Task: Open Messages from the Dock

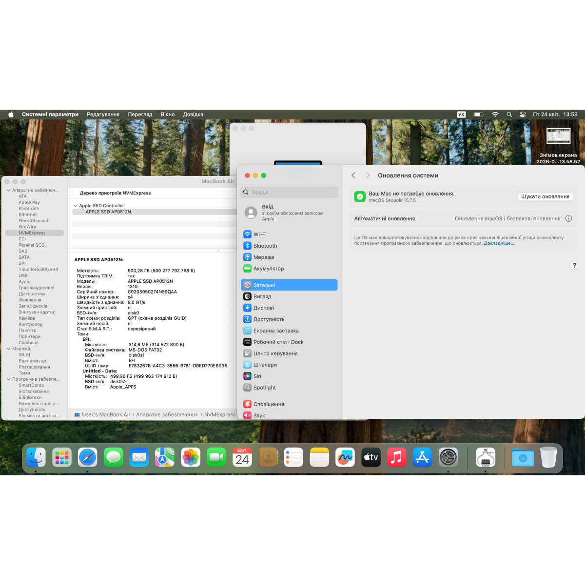Action: click(114, 457)
